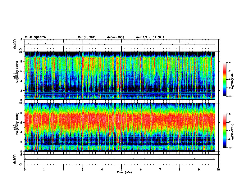
Task: Click the "ch.1(V)" waveform axis label
Action: pos(15,44)
